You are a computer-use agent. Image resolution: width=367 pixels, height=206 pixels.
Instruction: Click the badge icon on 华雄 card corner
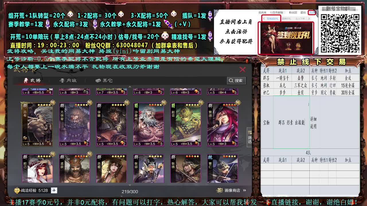127,103
